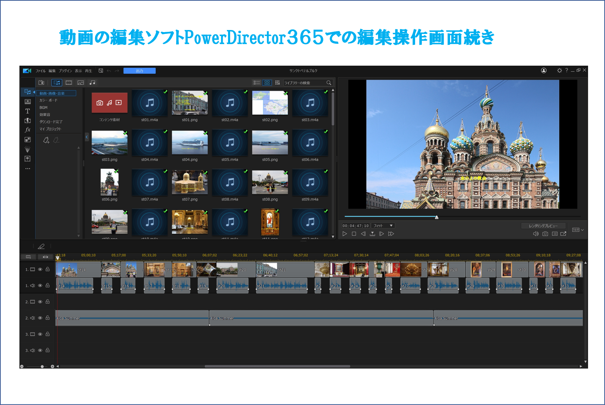Collapse the library side panel arrow
605x405 pixels.
(86, 137)
